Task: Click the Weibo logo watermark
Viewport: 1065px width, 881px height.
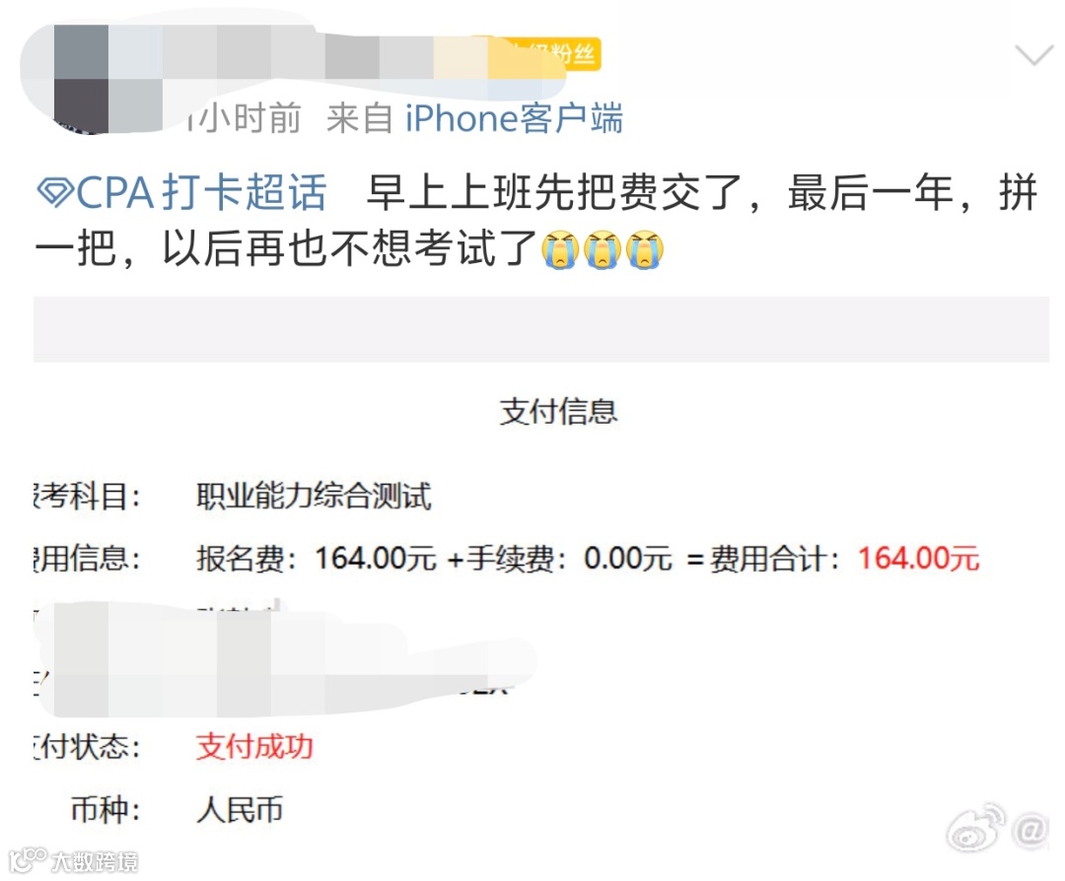Action: 976,828
